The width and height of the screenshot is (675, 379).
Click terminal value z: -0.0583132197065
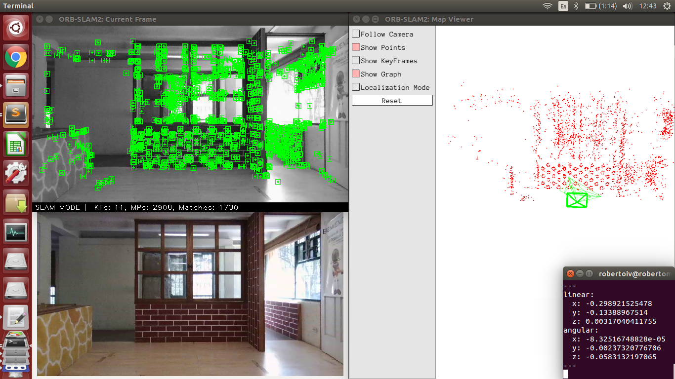pos(614,356)
